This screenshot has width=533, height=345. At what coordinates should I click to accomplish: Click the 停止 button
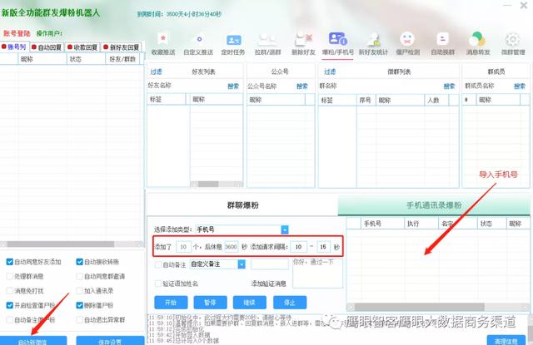(x=290, y=303)
